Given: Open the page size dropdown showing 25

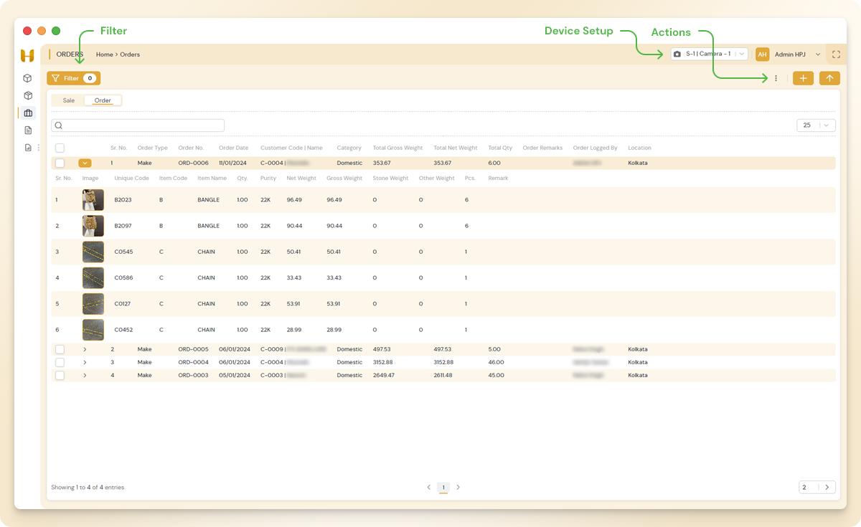Looking at the screenshot, I should [816, 125].
